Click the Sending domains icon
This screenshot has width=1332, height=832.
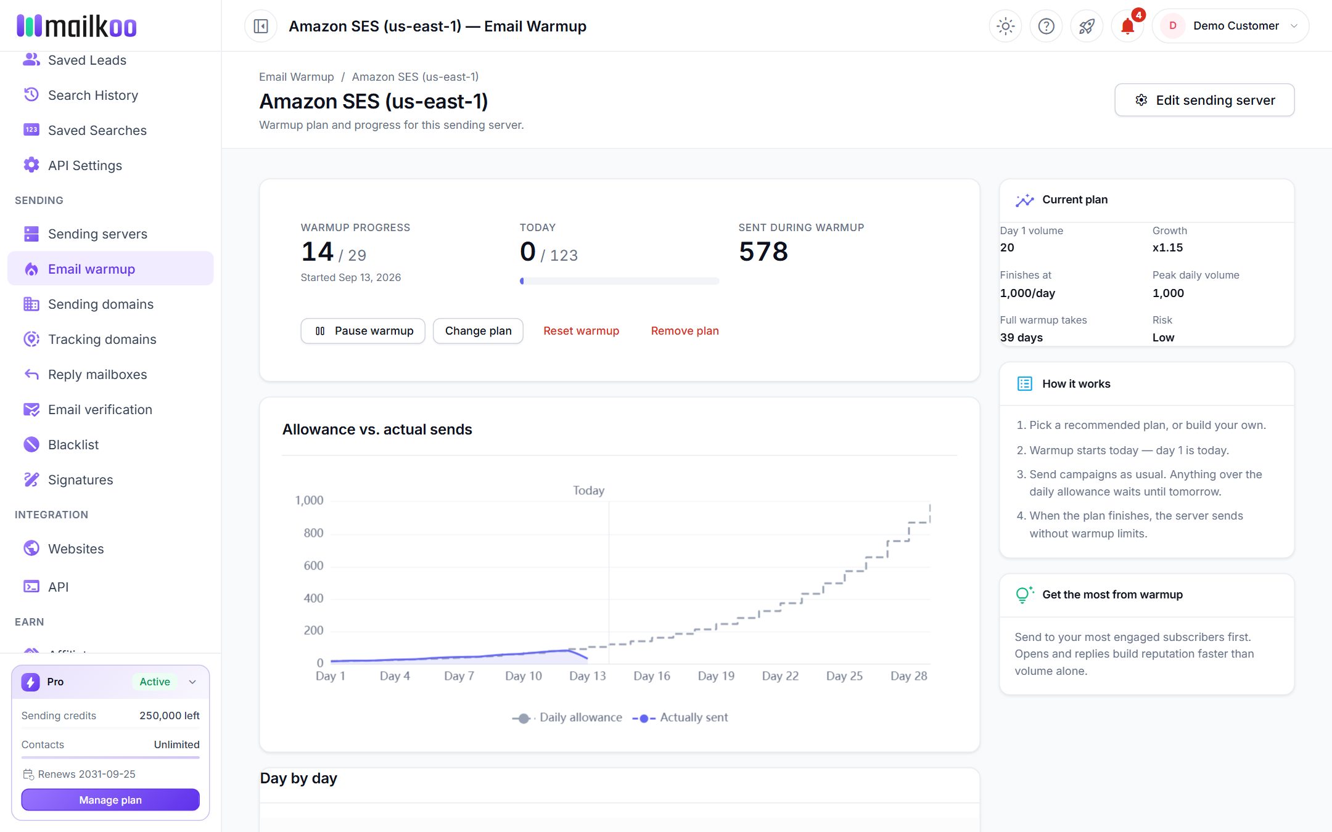click(x=31, y=304)
